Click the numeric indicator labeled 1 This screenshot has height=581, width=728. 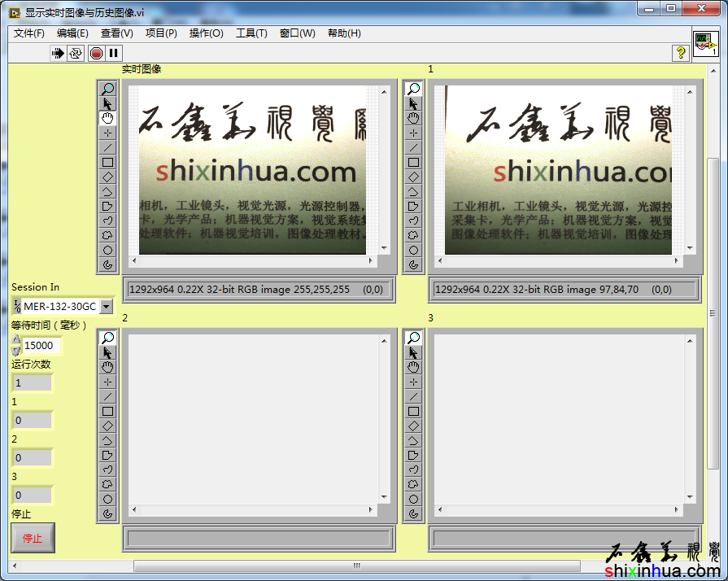(x=33, y=421)
